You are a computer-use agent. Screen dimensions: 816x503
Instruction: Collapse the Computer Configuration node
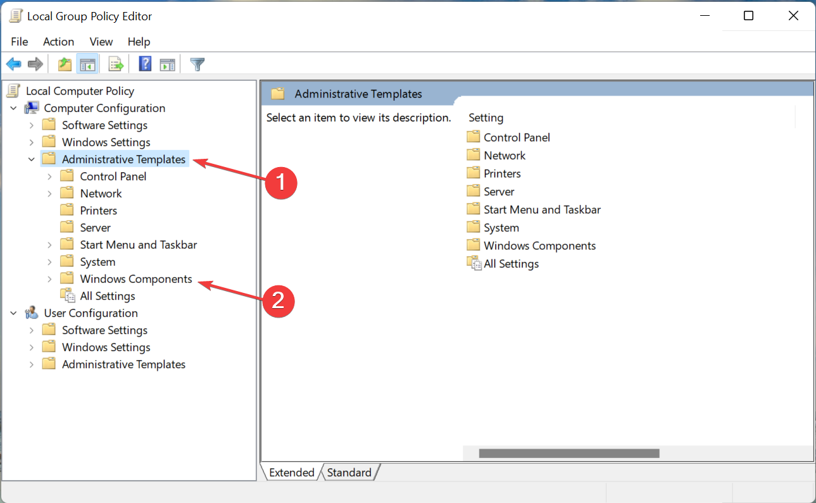point(13,108)
